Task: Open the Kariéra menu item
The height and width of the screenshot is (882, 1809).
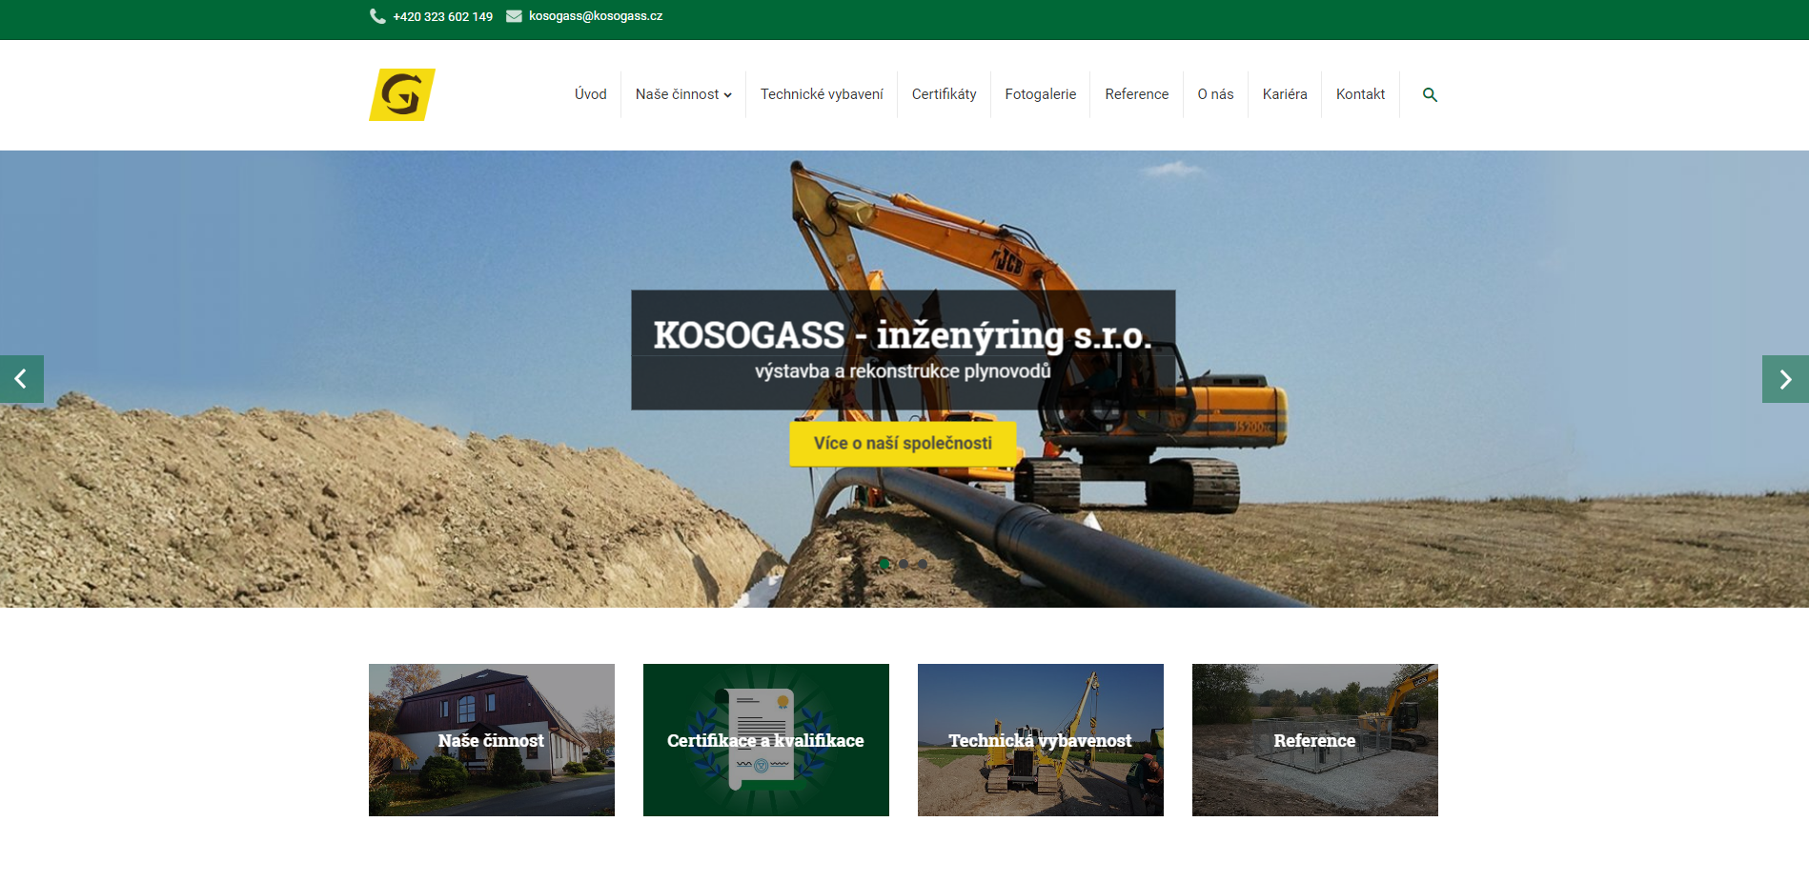Action: [x=1285, y=94]
